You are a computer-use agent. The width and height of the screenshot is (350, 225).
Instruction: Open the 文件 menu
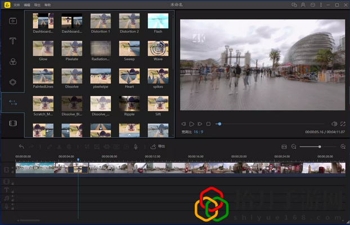[16, 5]
